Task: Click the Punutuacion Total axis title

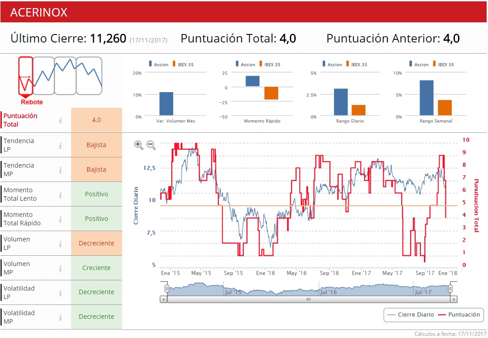Action: point(476,206)
